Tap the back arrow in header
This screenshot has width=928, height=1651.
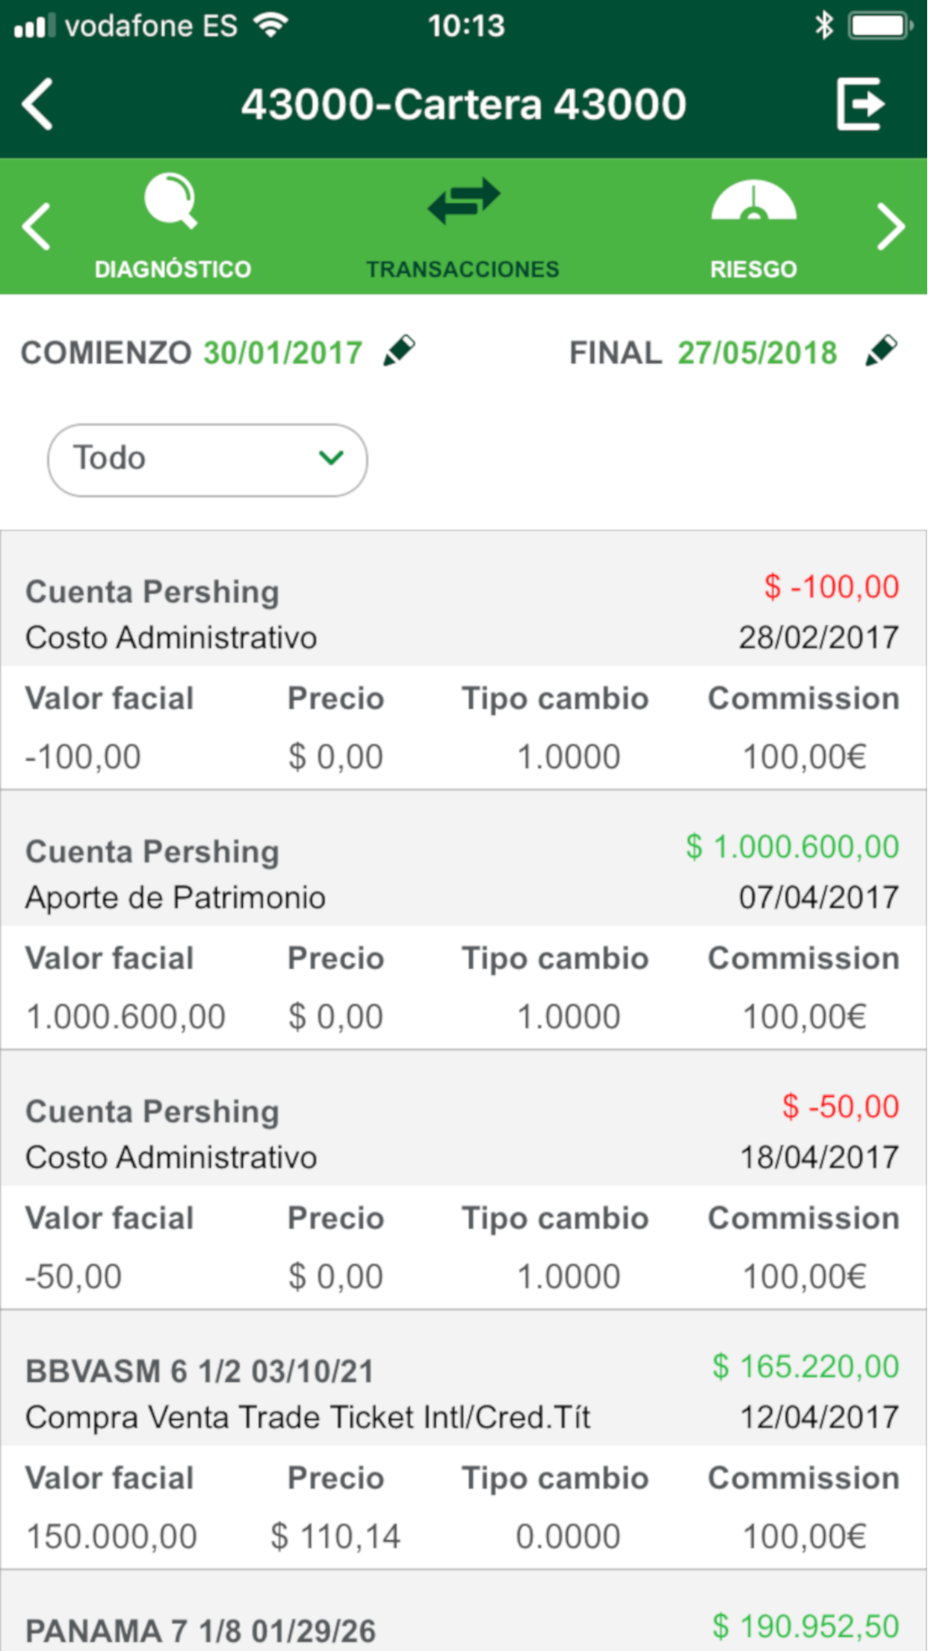pos(38,105)
